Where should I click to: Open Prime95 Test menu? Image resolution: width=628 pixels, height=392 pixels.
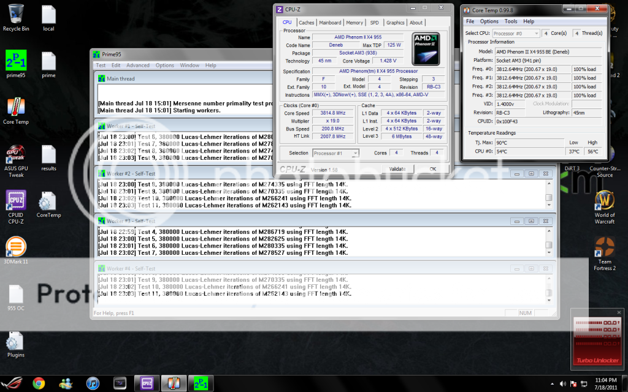pyautogui.click(x=101, y=65)
